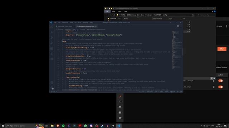The height and width of the screenshot is (128, 229).
Task: Click the allowLegacyMaterialMixing = false line
Action: coord(80,48)
